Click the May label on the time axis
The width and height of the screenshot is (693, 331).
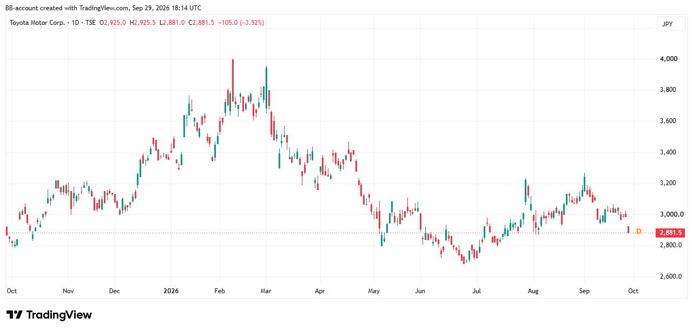click(x=374, y=291)
